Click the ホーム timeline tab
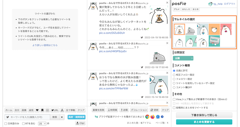The image size is (240, 127). tap(9, 110)
